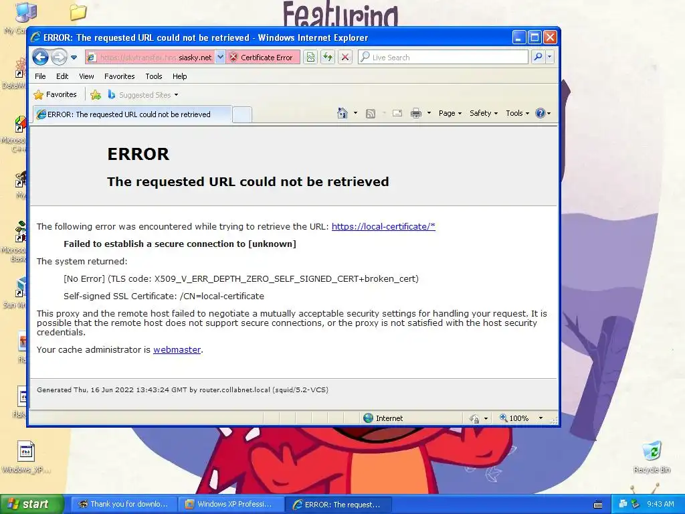Open the recent pages dropdown arrow
The height and width of the screenshot is (514, 685).
[74, 58]
